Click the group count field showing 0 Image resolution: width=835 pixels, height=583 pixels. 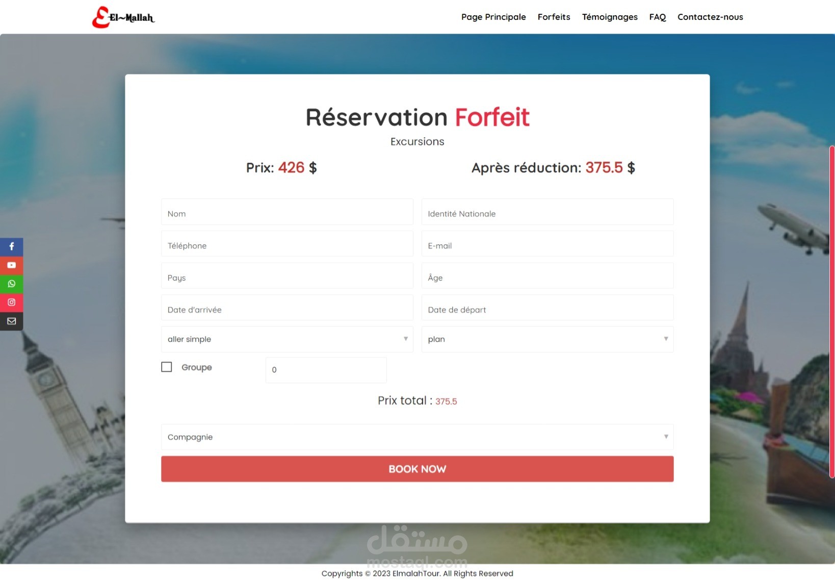pyautogui.click(x=326, y=370)
